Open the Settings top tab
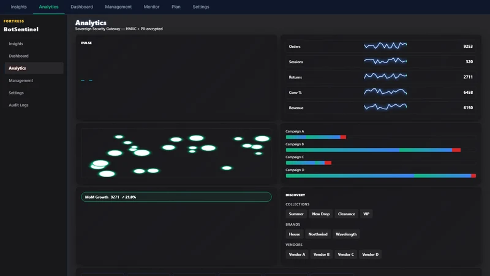 tap(201, 7)
